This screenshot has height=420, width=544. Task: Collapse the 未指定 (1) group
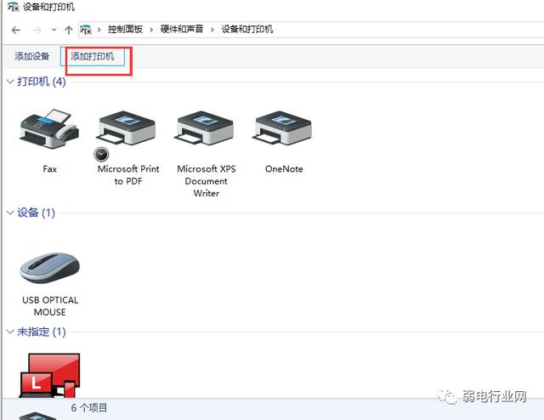pyautogui.click(x=10, y=332)
